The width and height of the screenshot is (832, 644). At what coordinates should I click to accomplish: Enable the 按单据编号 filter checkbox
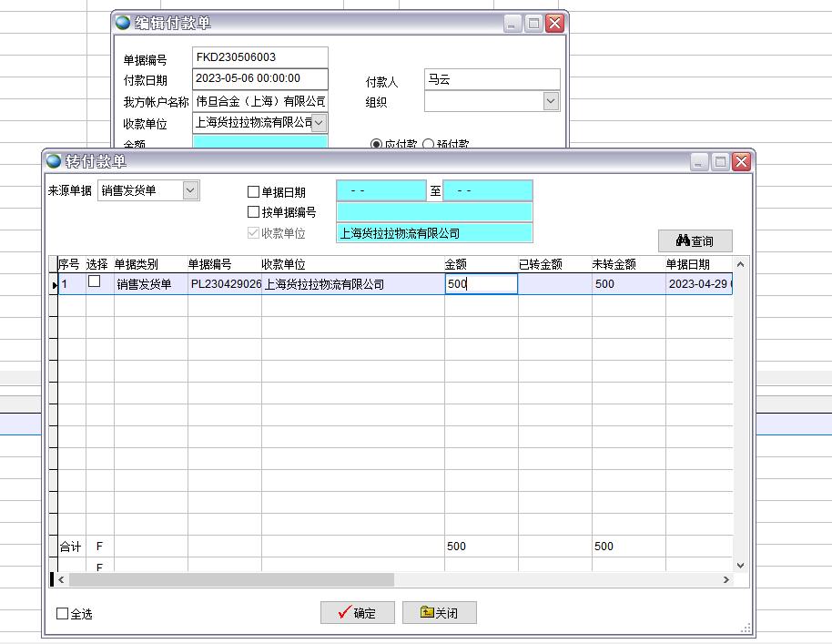tap(254, 212)
